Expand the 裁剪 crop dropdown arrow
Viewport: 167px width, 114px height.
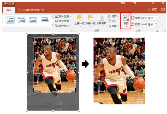[x=126, y=26]
